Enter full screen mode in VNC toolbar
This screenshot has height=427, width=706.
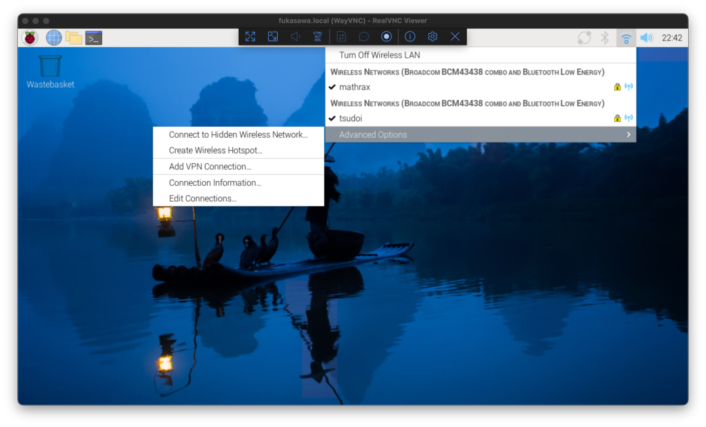tap(250, 37)
